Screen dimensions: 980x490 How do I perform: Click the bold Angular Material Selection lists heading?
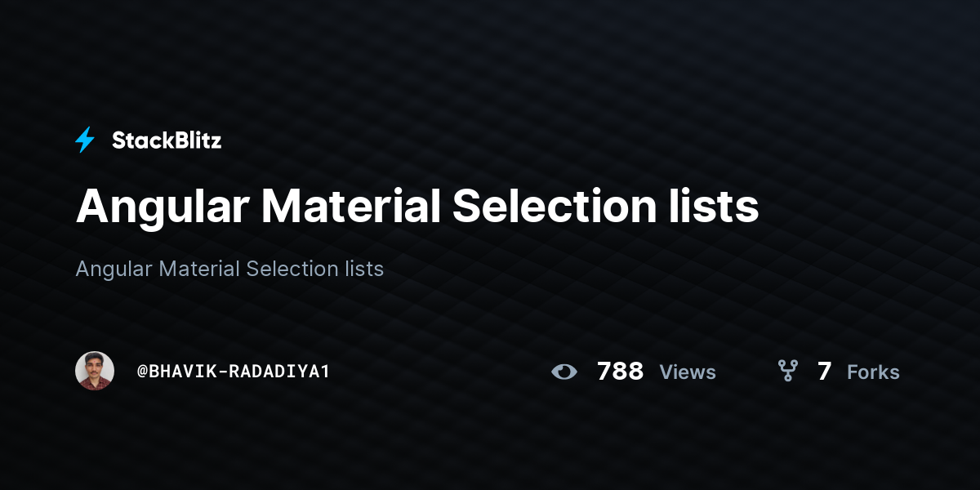click(x=417, y=207)
